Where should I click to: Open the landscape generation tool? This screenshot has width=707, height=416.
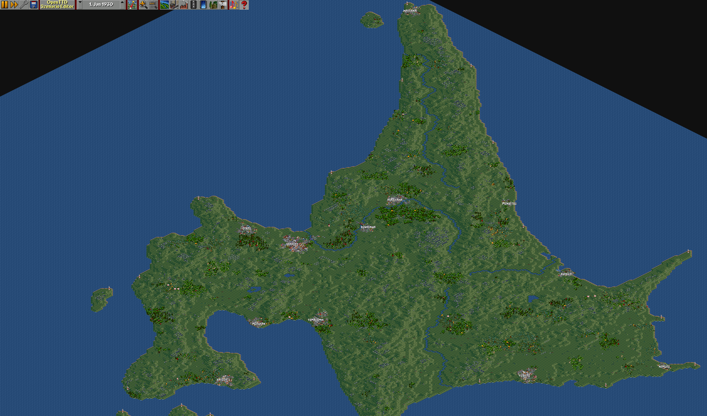click(x=164, y=5)
